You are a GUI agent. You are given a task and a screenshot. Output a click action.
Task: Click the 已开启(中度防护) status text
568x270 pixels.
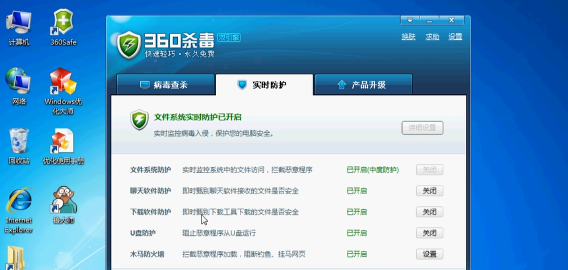(373, 170)
